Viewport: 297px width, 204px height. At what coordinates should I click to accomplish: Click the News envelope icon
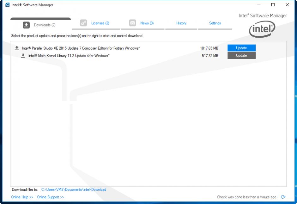click(133, 23)
